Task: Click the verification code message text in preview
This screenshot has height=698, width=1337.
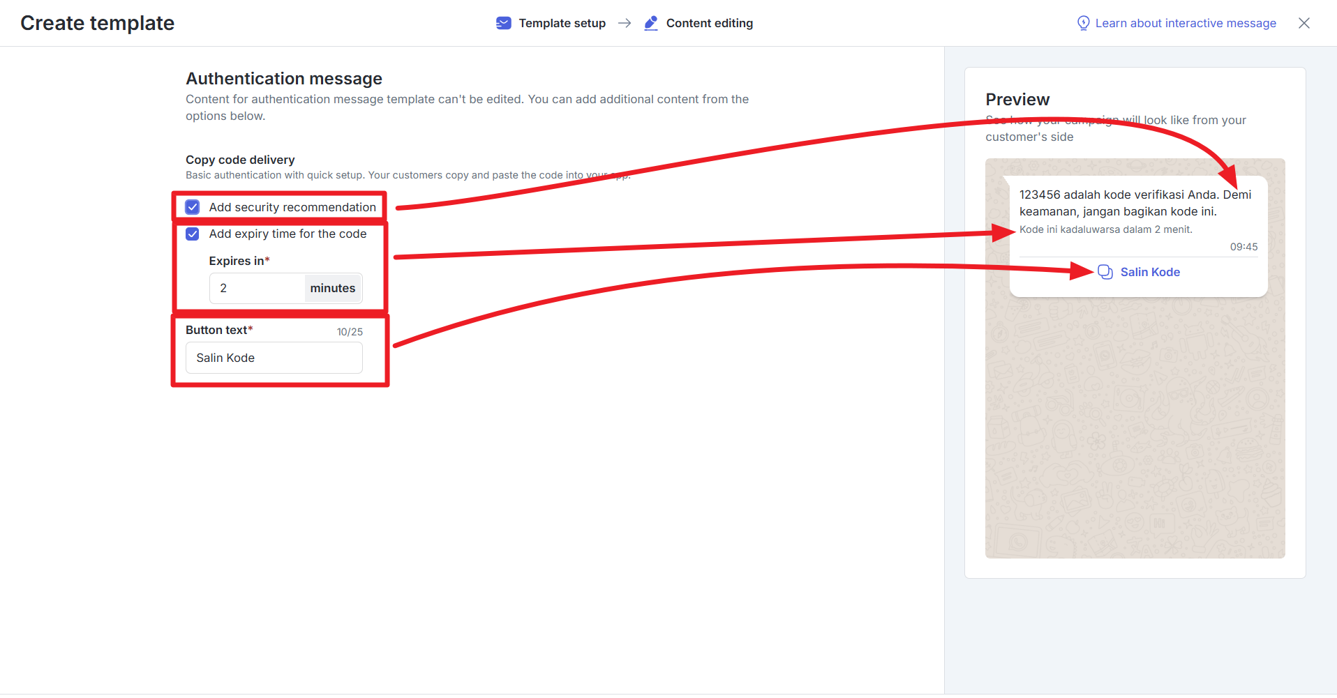Action: [x=1135, y=203]
